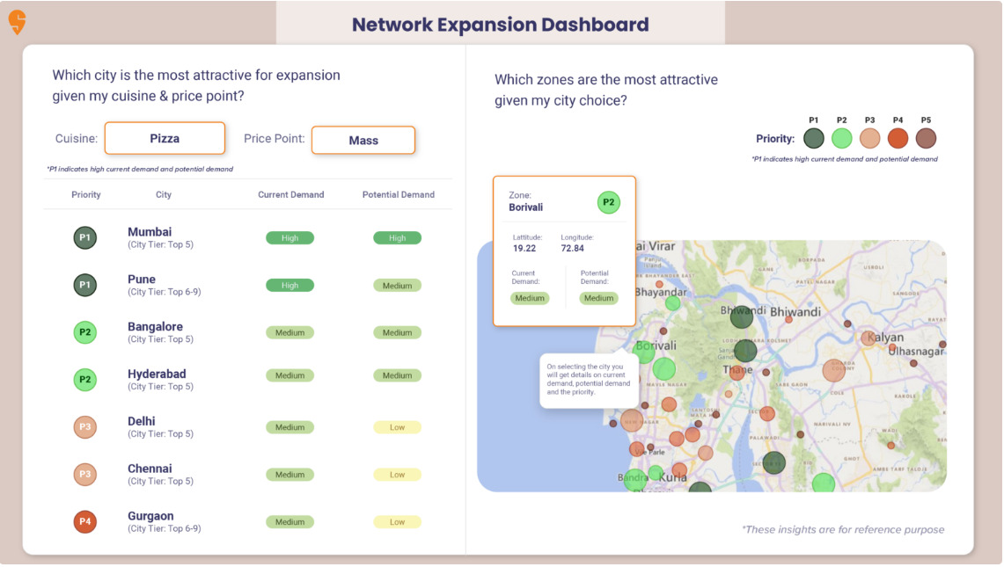1004x567 pixels.
Task: Click the P2 badge next to Bangalore
Action: [x=84, y=332]
